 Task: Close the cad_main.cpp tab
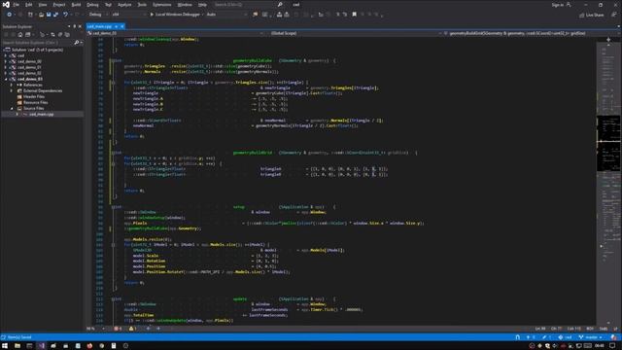click(x=122, y=26)
